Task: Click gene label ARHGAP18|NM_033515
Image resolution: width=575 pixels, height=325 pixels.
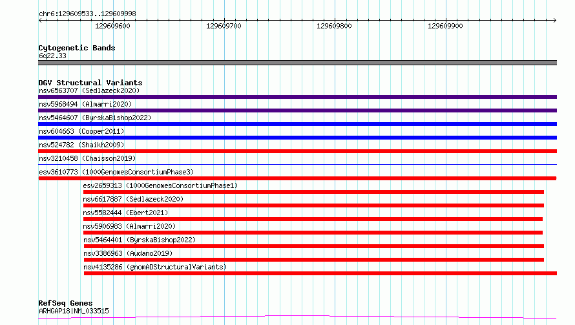Action: (74, 311)
